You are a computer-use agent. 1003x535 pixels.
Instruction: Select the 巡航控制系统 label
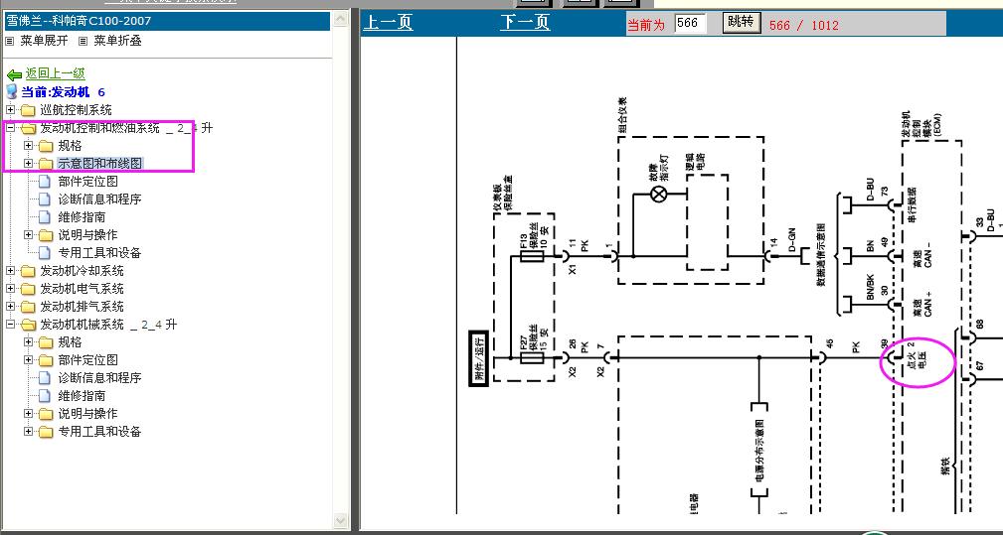click(77, 110)
